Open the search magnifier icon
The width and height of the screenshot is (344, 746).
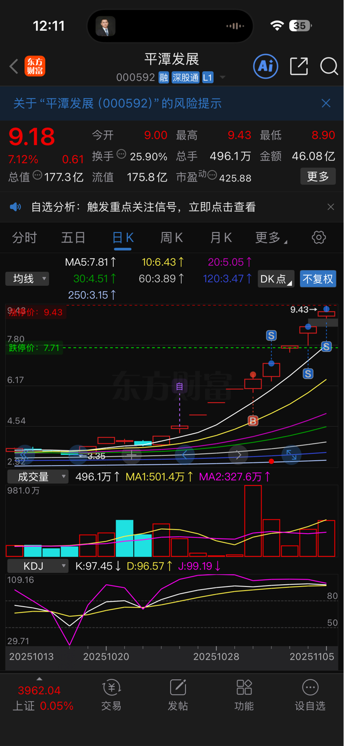[x=329, y=66]
